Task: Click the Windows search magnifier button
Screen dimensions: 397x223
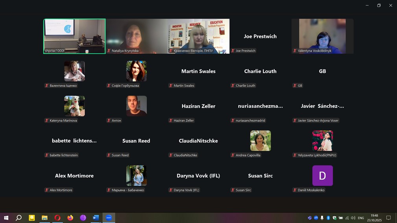Action: tap(18, 218)
